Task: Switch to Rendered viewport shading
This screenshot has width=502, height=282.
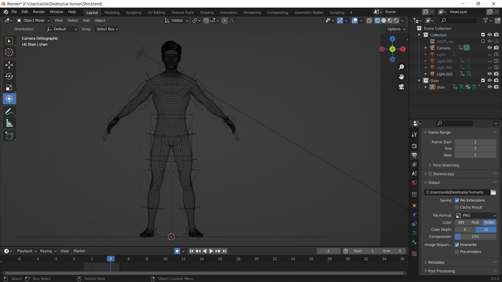Action: pyautogui.click(x=396, y=20)
